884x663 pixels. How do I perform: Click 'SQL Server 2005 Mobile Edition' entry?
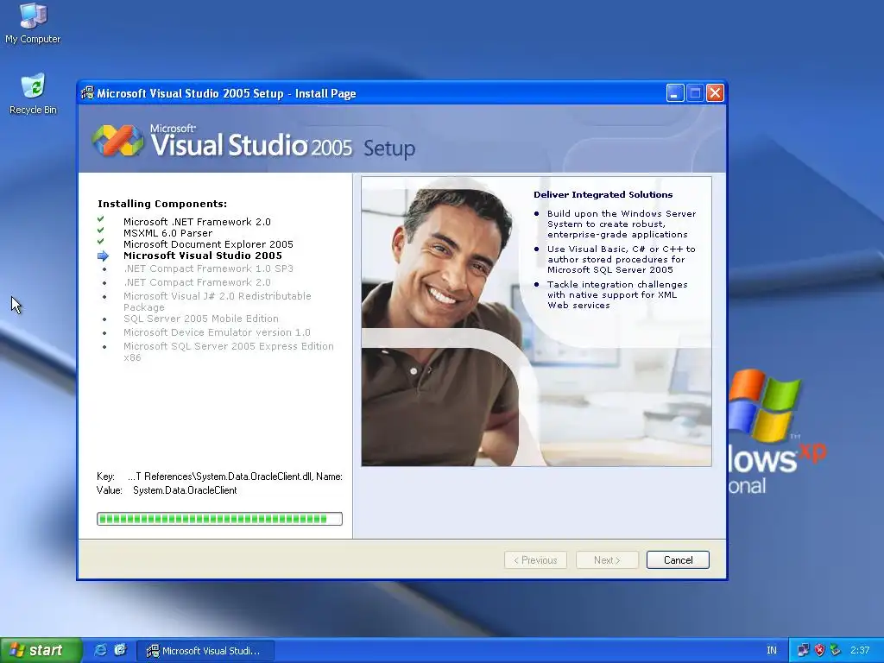(x=200, y=319)
